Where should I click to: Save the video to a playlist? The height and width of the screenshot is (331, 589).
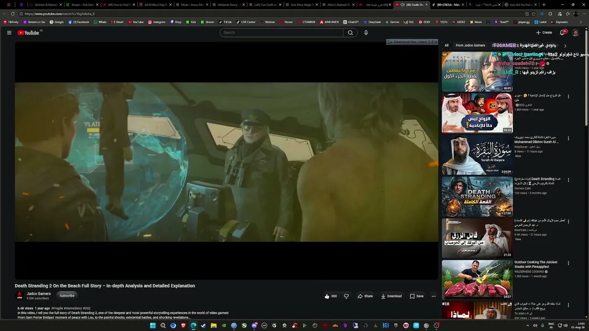tap(416, 296)
